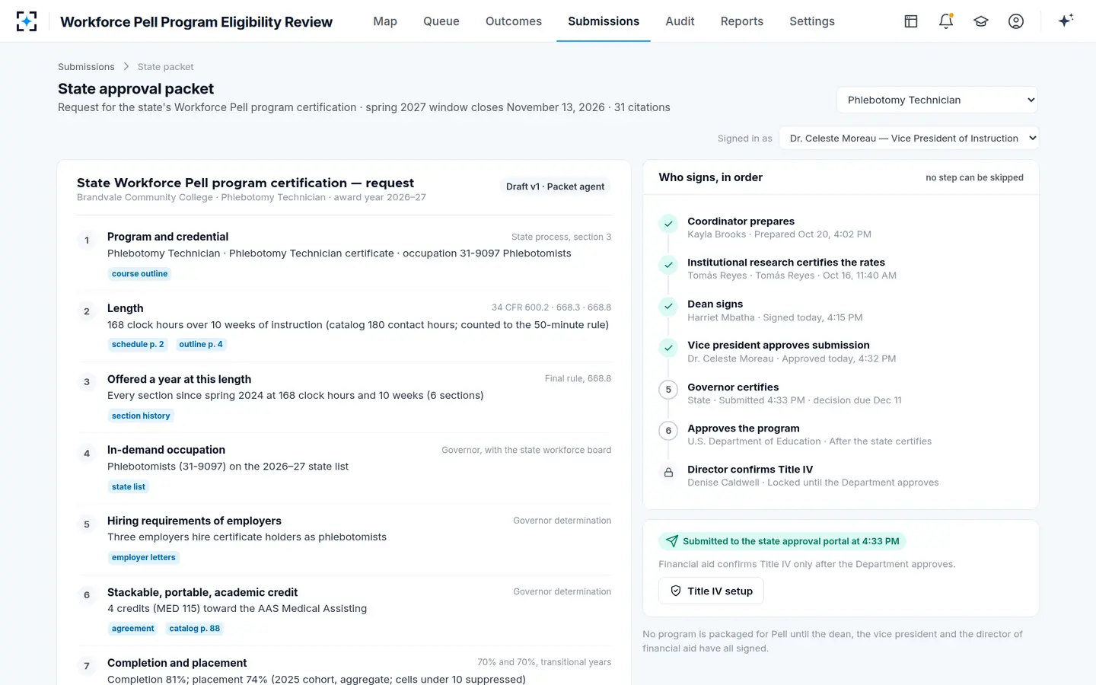Go to the Reports tab
The image size is (1096, 685).
coord(742,21)
